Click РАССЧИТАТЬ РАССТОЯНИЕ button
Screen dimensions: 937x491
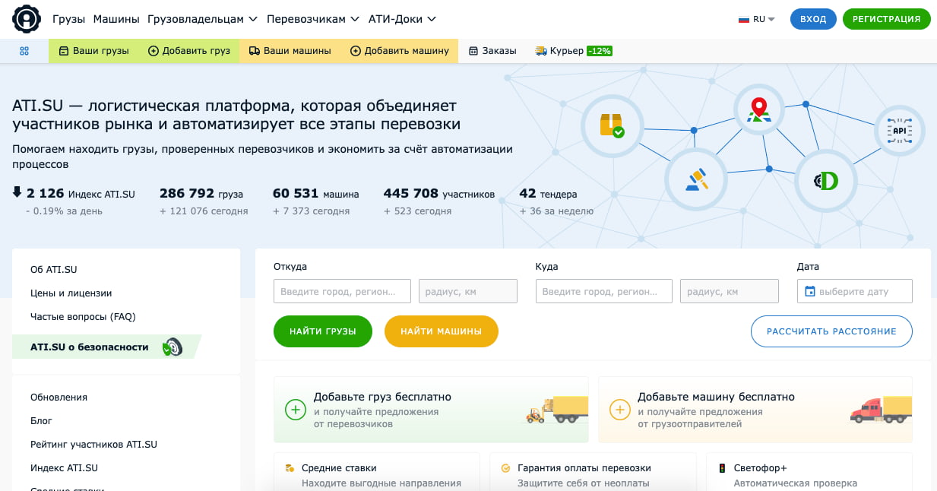(831, 331)
